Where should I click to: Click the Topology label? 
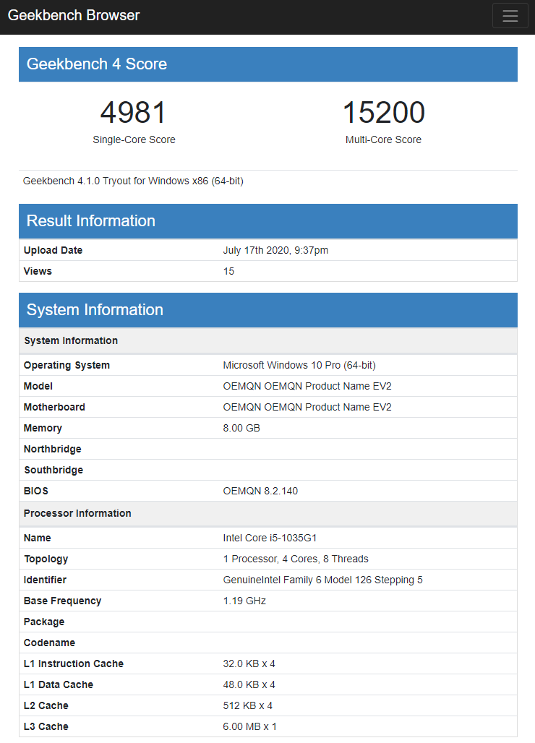(46, 559)
